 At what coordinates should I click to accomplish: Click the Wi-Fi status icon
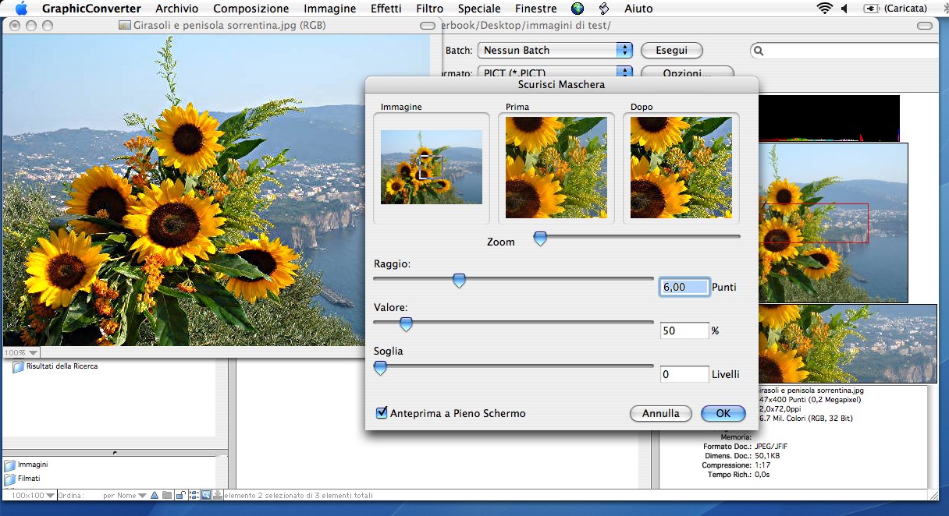tap(824, 9)
